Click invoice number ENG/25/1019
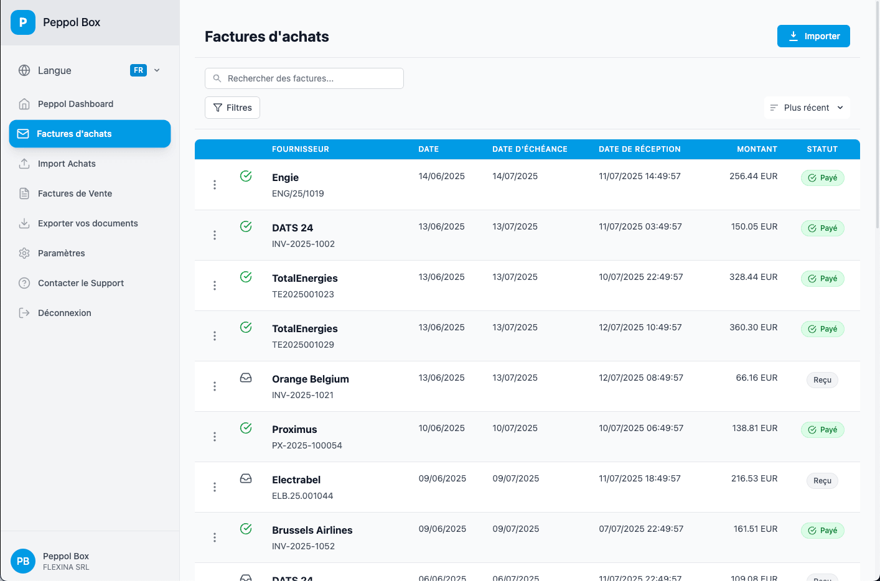 pos(298,193)
